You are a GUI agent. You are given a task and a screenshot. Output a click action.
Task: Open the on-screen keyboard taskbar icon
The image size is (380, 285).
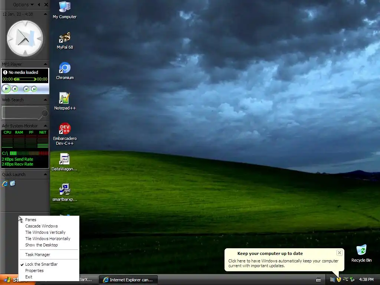[x=318, y=280]
